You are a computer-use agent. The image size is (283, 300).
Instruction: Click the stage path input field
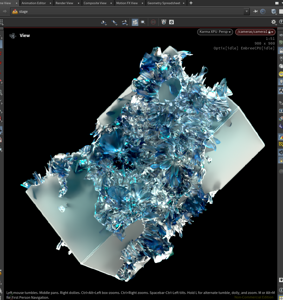click(x=128, y=11)
